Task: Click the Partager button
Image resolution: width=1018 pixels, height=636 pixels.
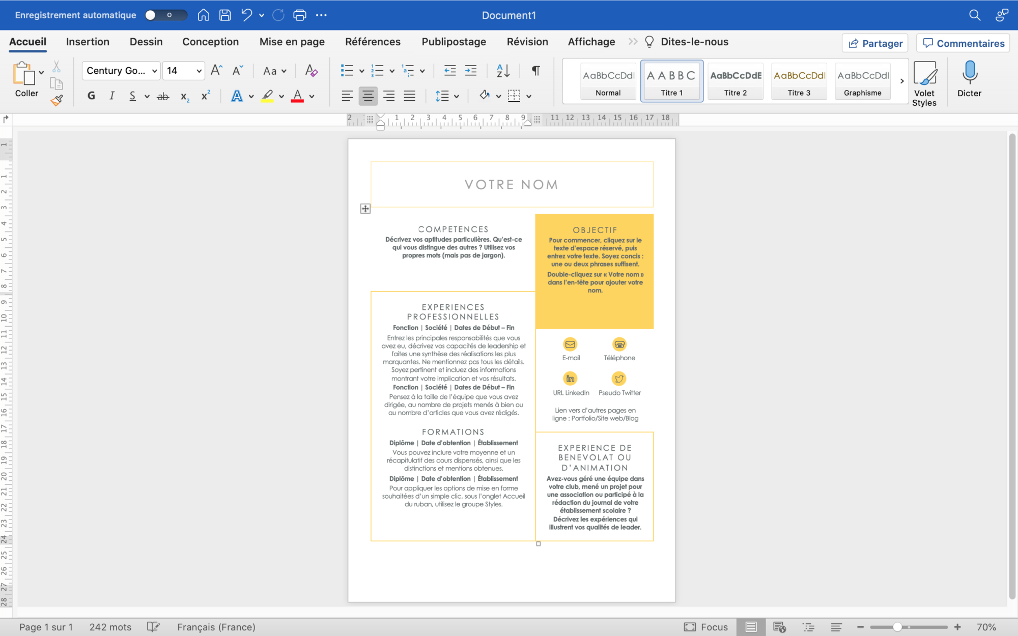Action: [x=875, y=43]
